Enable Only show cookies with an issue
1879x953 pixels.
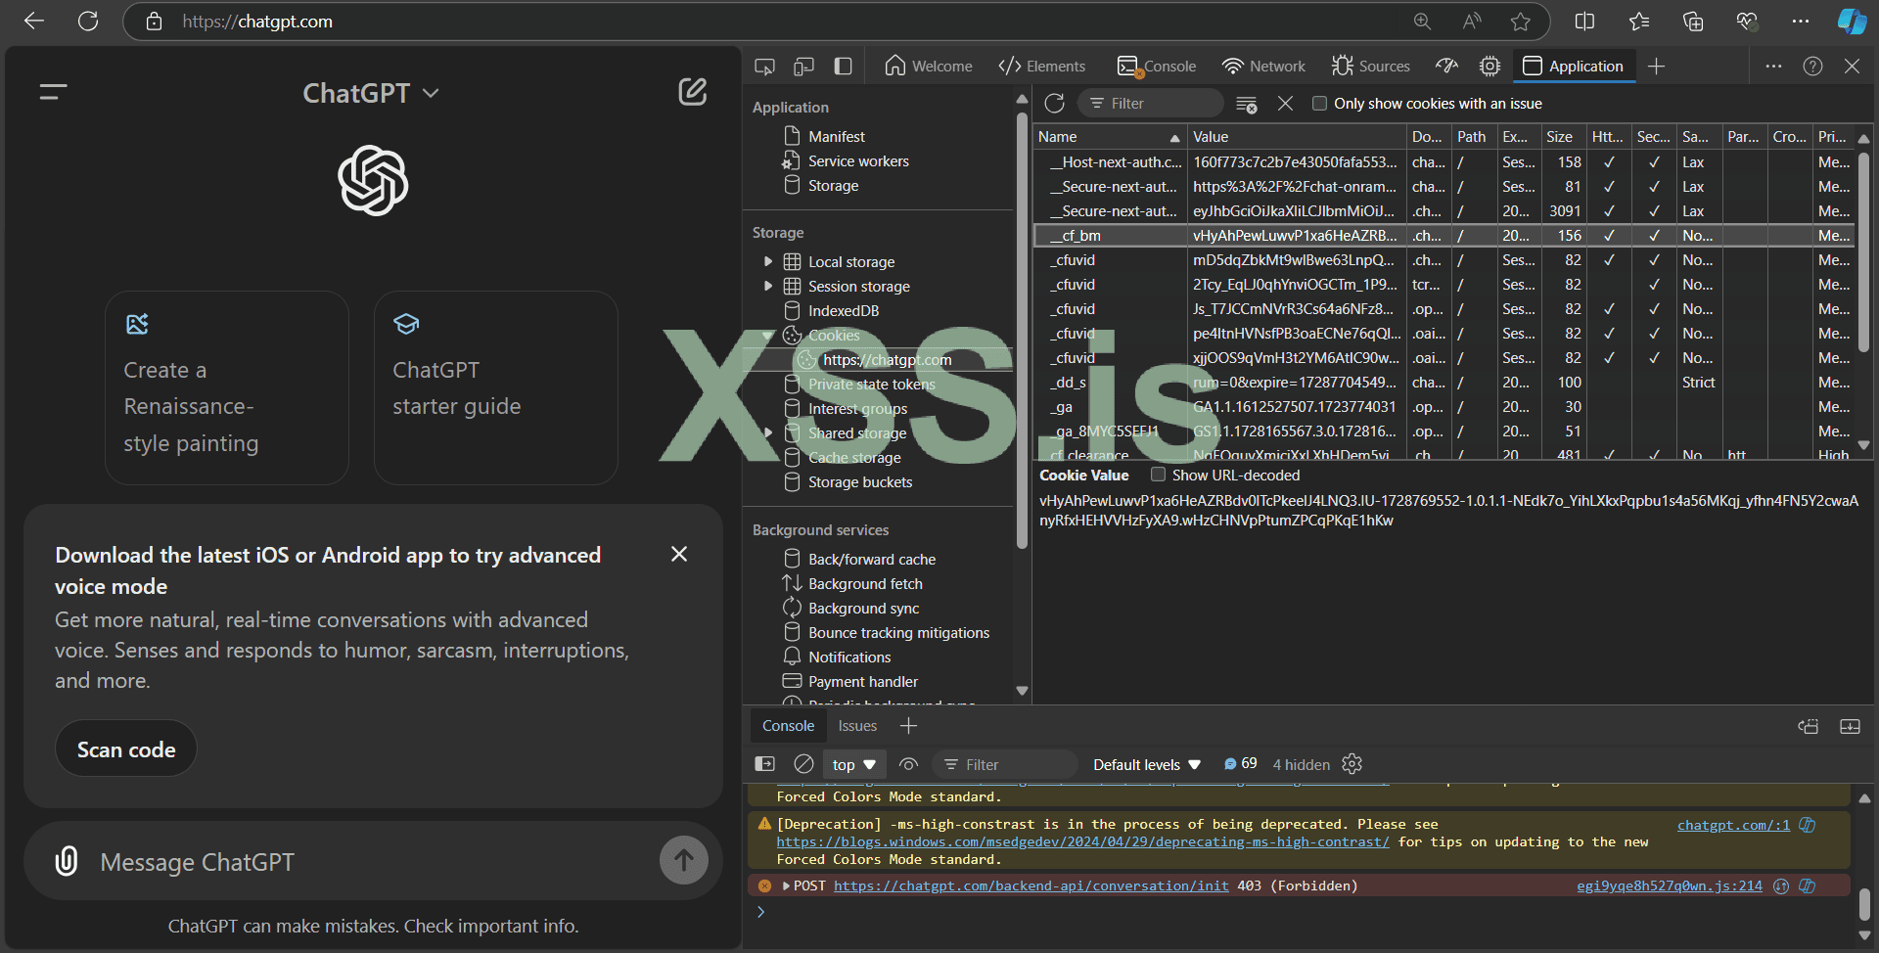[1319, 104]
